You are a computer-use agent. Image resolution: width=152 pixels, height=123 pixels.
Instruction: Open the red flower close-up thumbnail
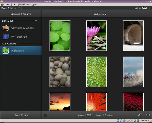point(97,102)
